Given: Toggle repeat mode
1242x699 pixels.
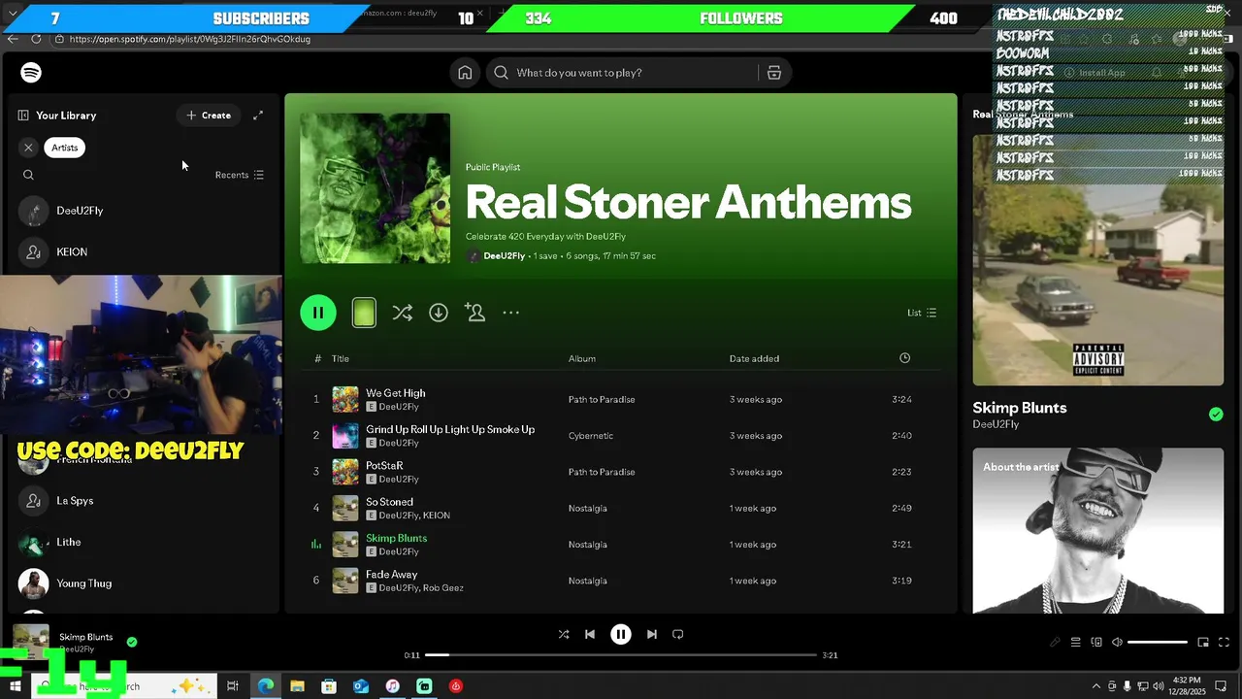Looking at the screenshot, I should [x=678, y=634].
